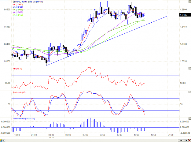Image resolution: width=191 pixels, height=142 pixels.
Task: Click the red MA (1.6485) legend entry
Action: tap(18, 4)
